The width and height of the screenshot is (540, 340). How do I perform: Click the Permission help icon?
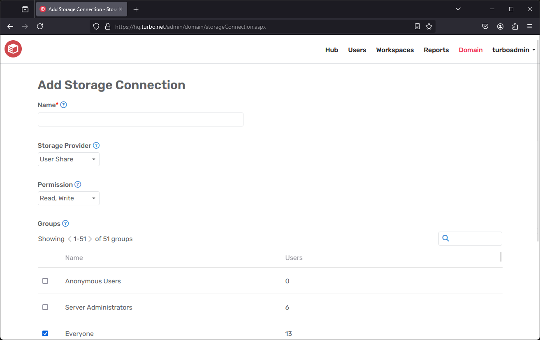click(78, 184)
